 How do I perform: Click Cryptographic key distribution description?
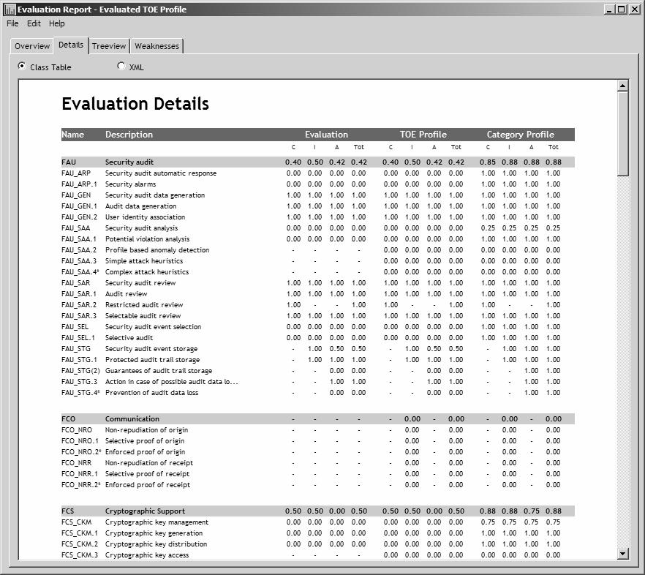tap(156, 544)
